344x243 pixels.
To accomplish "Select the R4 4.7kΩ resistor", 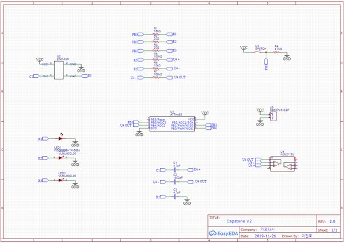I will [x=277, y=52].
